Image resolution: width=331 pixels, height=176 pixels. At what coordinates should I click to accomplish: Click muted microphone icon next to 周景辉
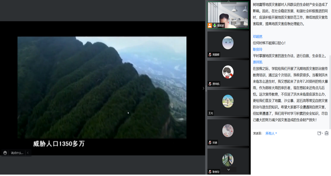(210, 55)
